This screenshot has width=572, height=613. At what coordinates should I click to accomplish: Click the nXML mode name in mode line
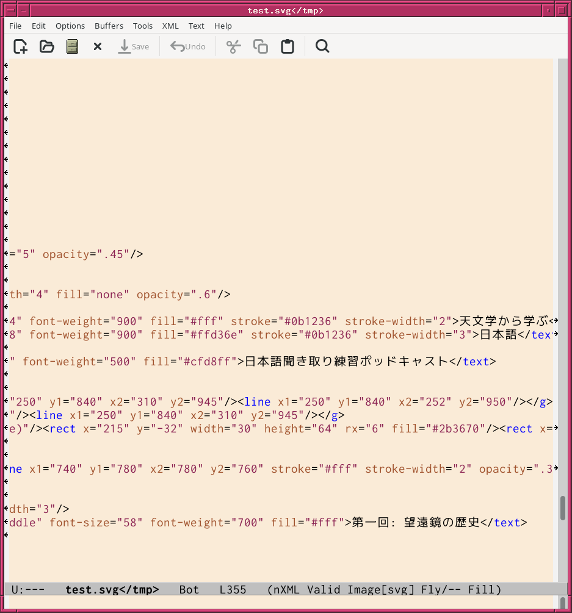pyautogui.click(x=287, y=590)
